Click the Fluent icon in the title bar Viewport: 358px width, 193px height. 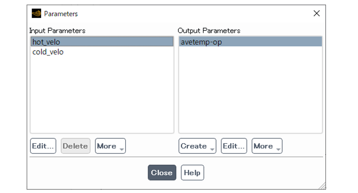tap(36, 13)
